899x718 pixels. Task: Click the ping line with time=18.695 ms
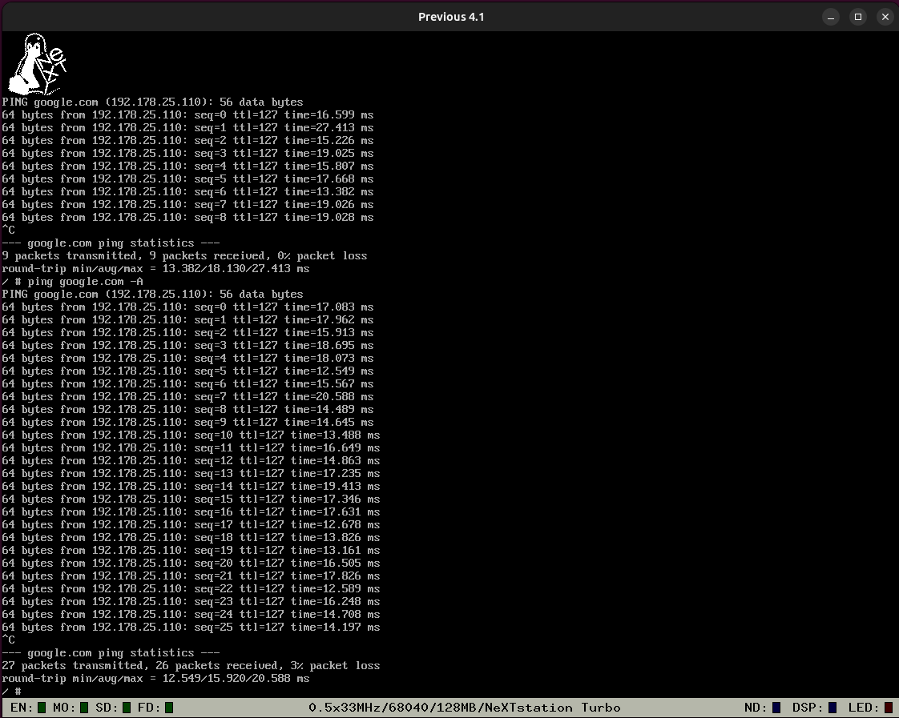click(187, 346)
